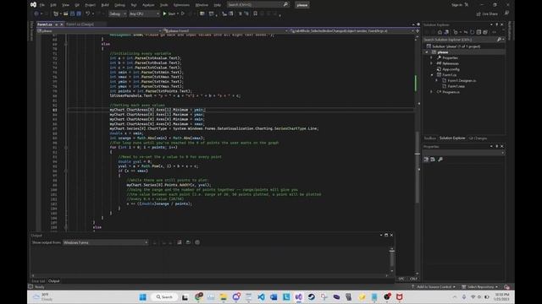The image size is (542, 304).
Task: Expand the Properties node in Solution Explorer
Action: pyautogui.click(x=431, y=58)
